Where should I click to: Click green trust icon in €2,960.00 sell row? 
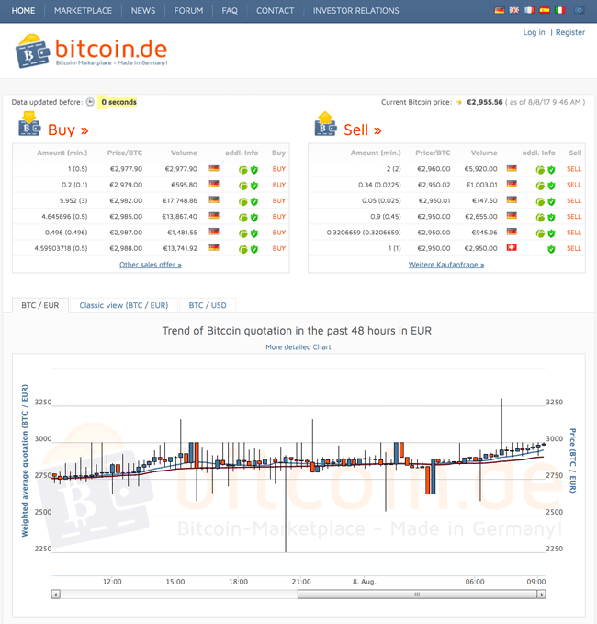[540, 170]
